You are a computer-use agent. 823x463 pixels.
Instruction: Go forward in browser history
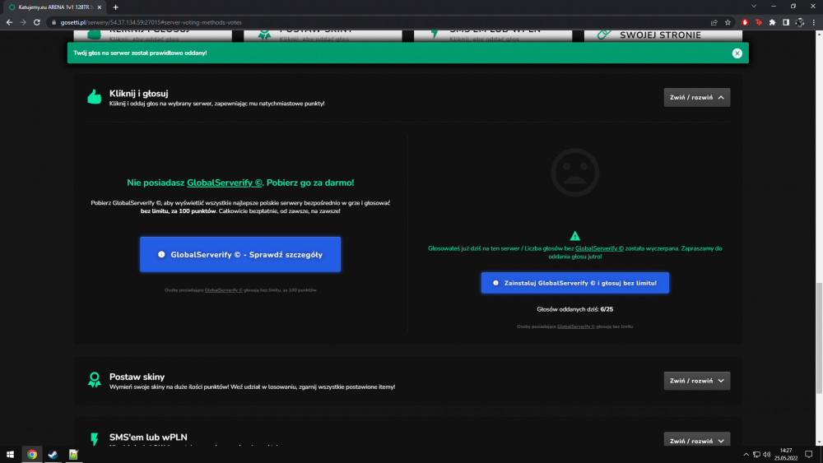pyautogui.click(x=23, y=22)
